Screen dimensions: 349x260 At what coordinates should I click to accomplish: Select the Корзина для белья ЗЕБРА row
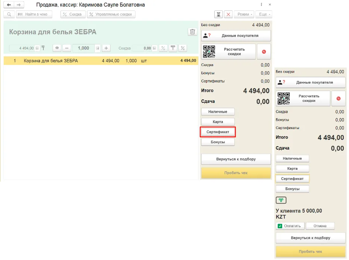[101, 61]
